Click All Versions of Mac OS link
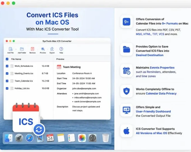Image resolution: width=191 pixels, height=152 pixels. (152, 133)
